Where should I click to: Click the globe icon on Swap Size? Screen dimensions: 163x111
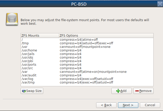click(24, 91)
